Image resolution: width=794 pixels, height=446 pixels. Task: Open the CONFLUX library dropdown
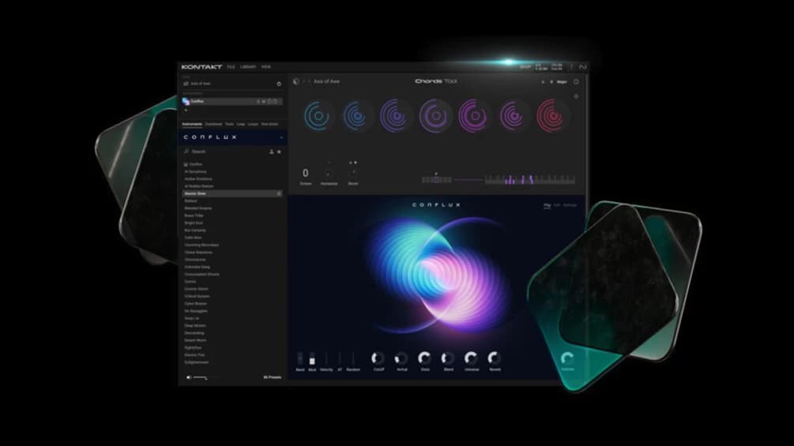pyautogui.click(x=281, y=137)
